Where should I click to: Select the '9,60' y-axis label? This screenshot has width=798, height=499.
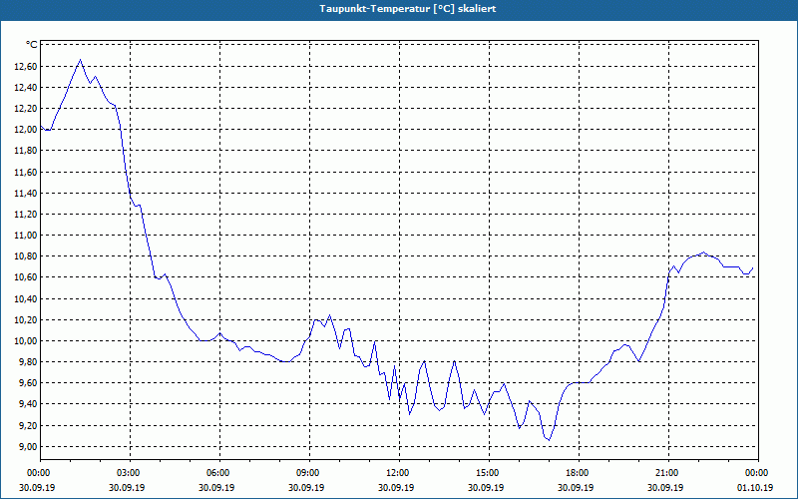pos(28,383)
